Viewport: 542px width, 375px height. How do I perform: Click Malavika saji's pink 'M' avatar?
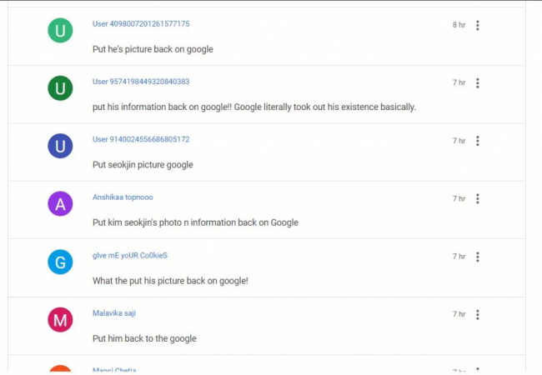tap(60, 320)
